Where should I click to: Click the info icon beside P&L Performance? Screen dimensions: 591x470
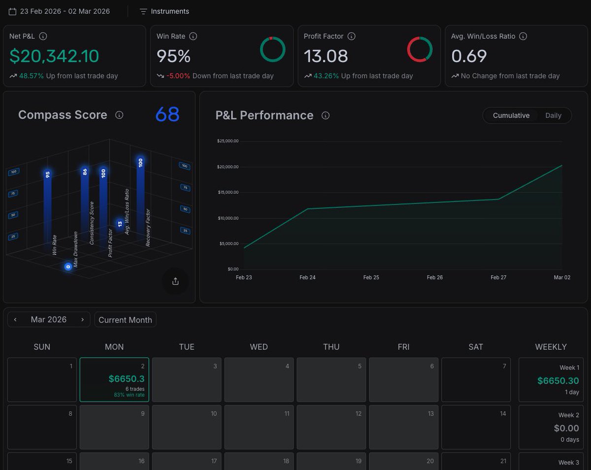coord(325,115)
